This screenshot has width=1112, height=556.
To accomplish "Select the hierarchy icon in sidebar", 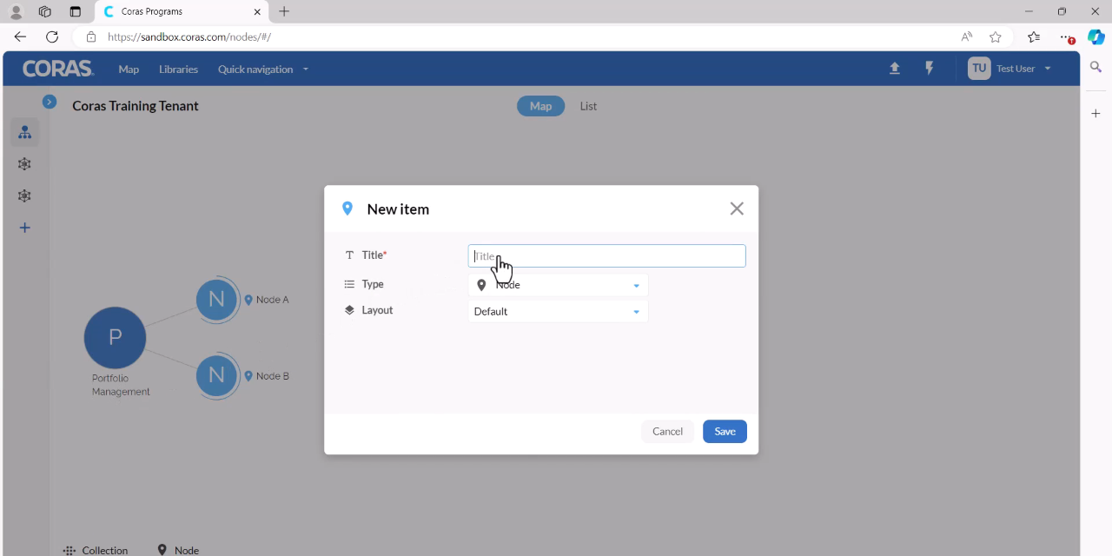I will (24, 132).
